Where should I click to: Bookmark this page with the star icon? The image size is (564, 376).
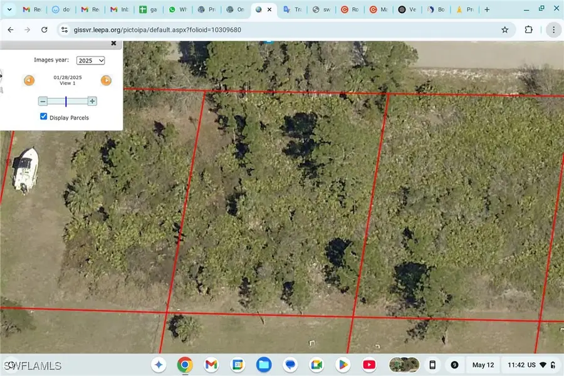(x=506, y=29)
